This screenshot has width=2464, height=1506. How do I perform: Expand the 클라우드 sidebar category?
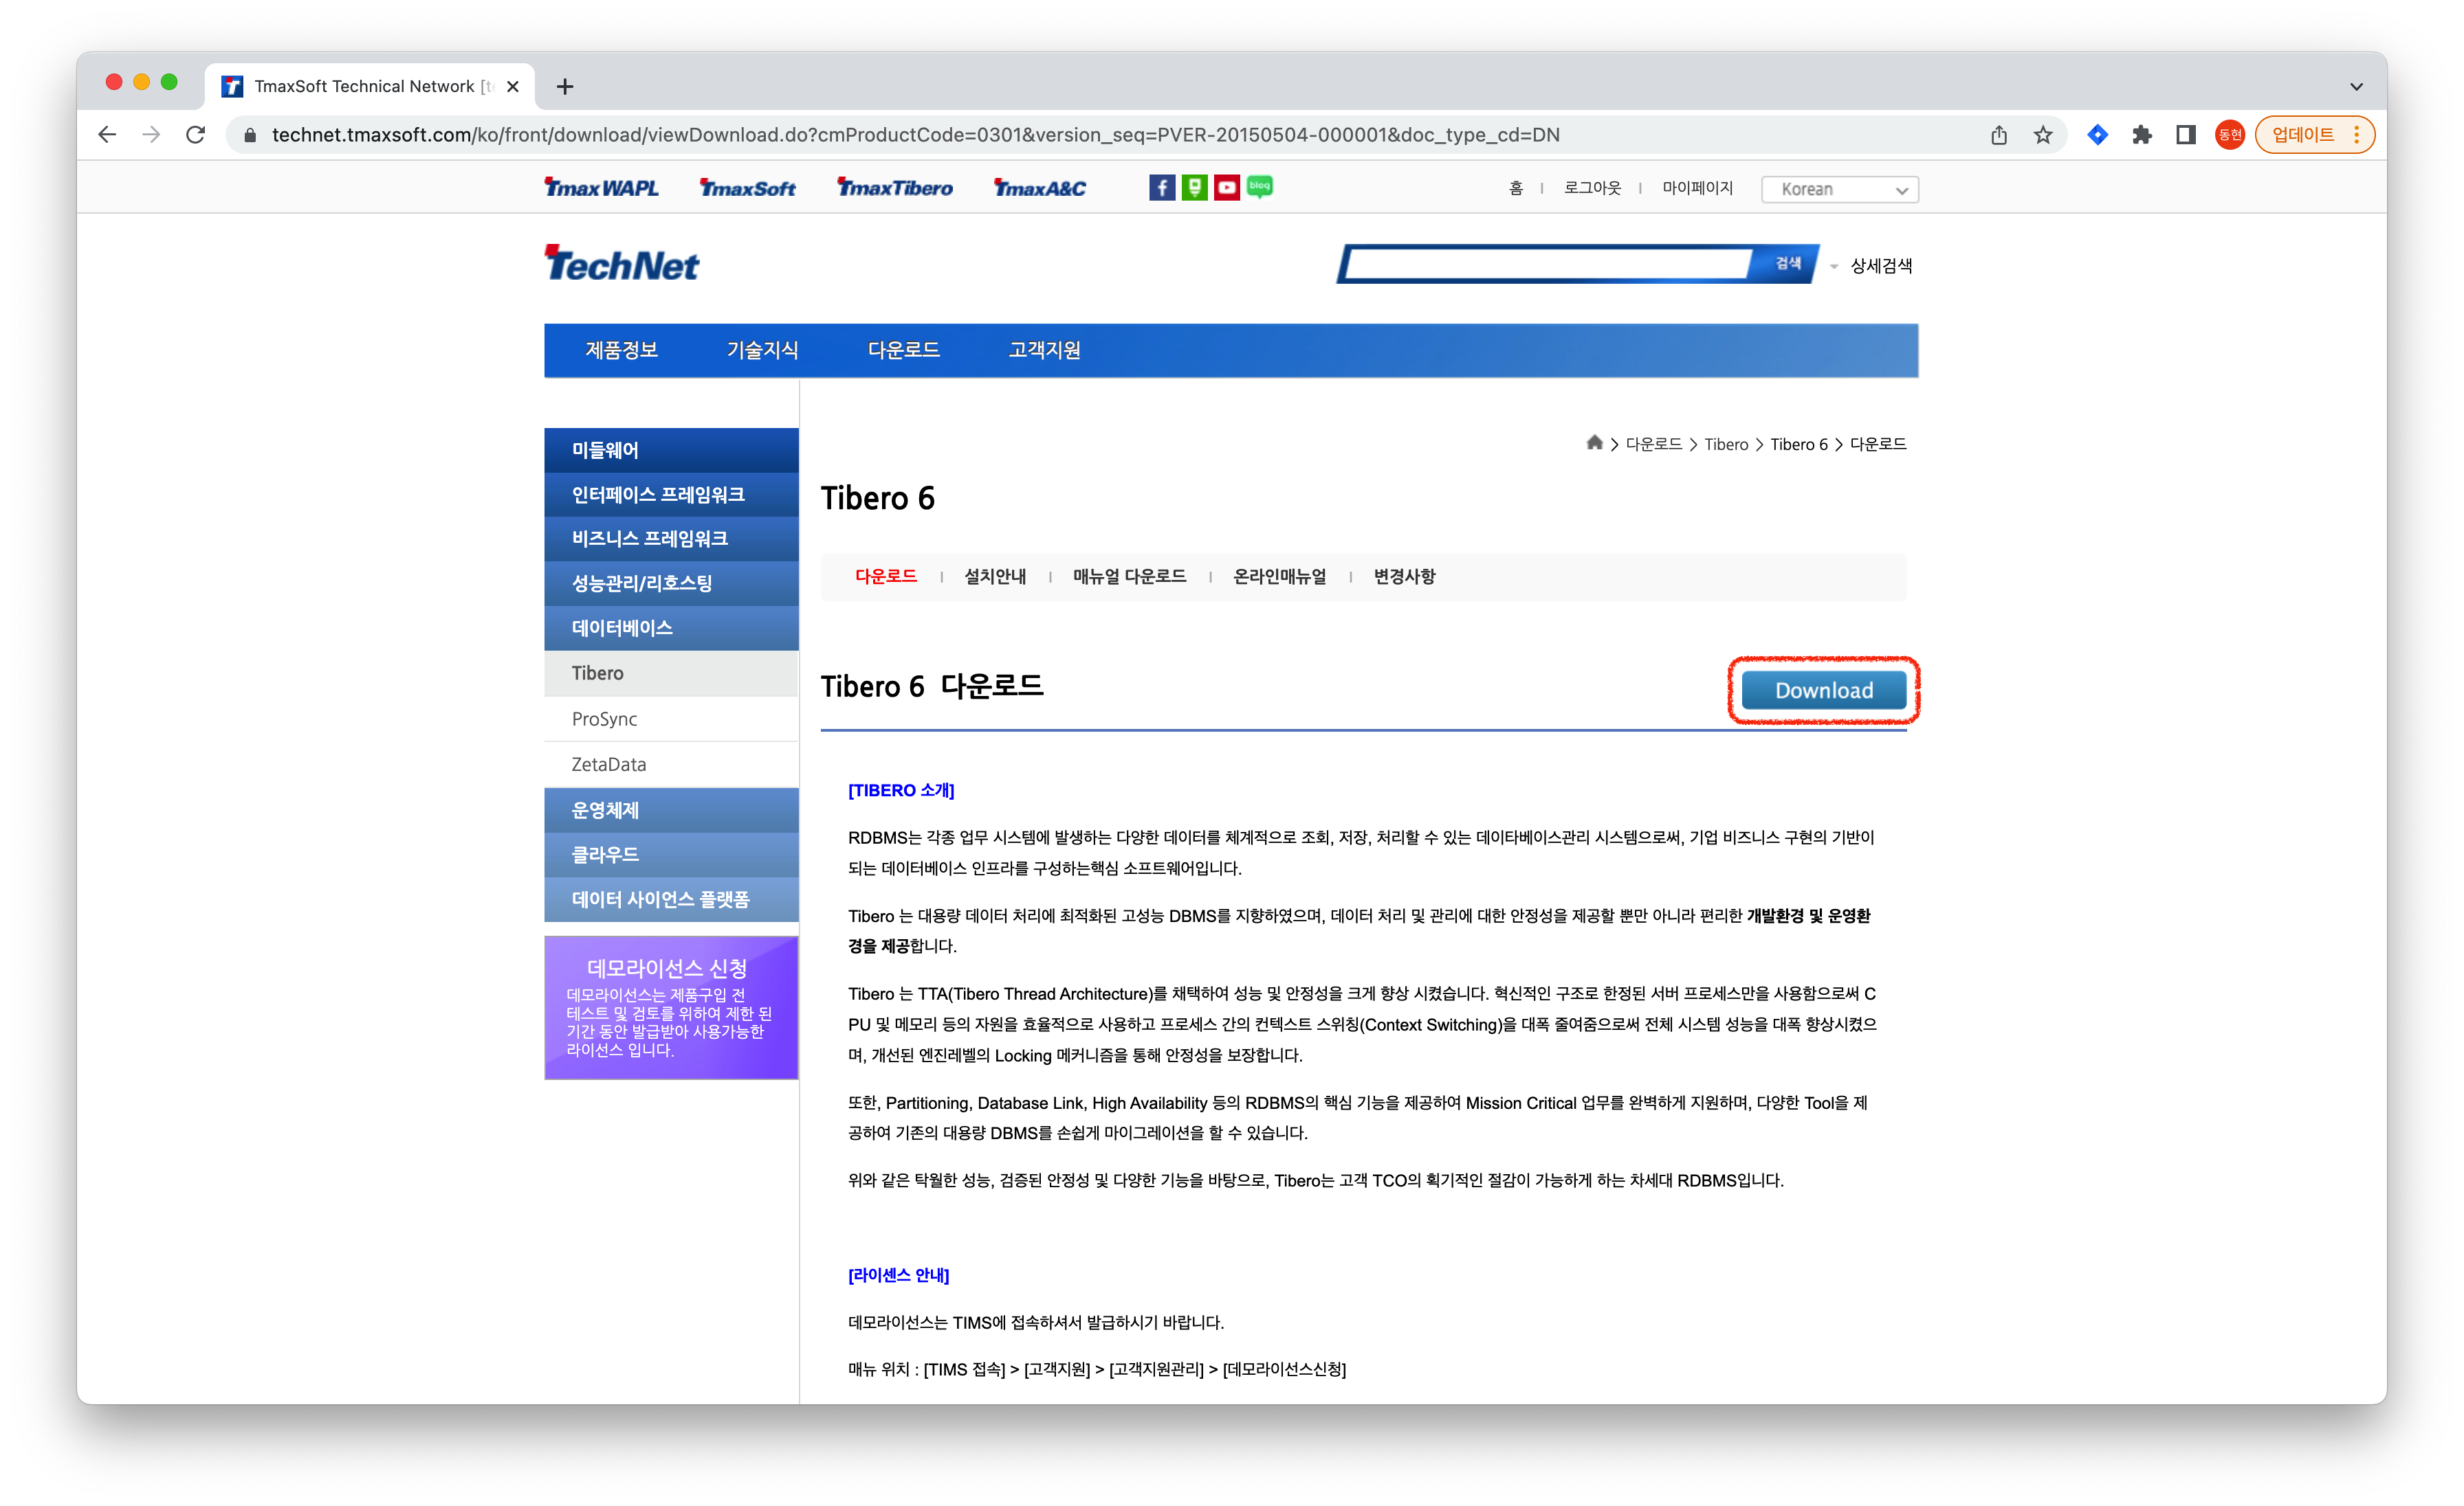671,855
